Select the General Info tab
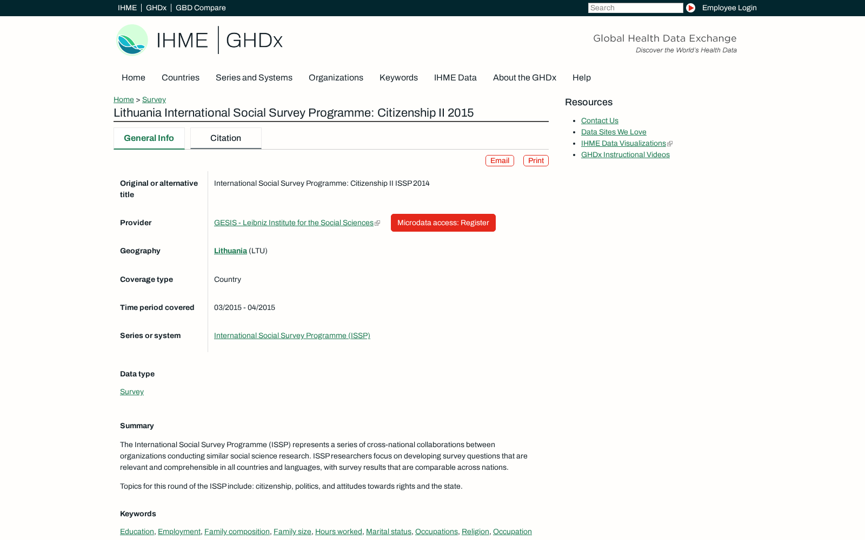865x540 pixels. (x=149, y=138)
